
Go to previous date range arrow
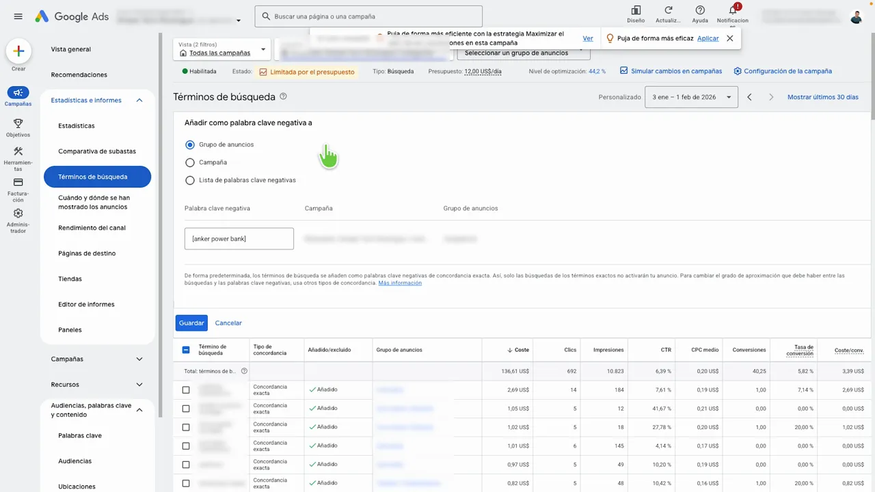[x=750, y=97]
